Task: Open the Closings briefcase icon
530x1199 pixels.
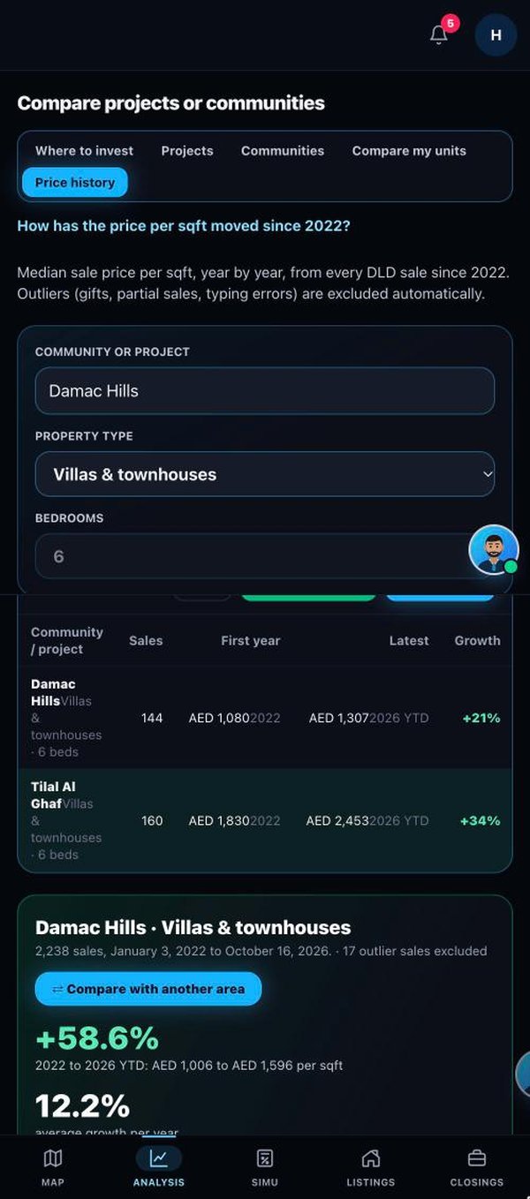Action: pos(477,1158)
